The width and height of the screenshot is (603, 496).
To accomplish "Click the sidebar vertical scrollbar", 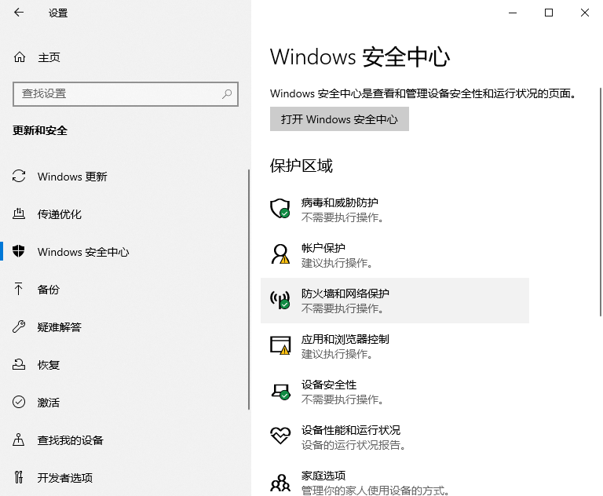I will 249,290.
